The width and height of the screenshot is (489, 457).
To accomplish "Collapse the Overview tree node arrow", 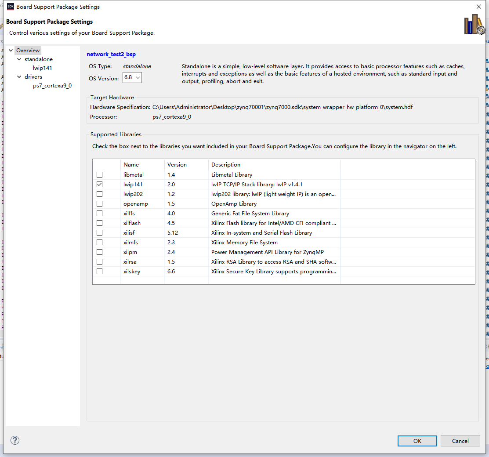I will [11, 50].
